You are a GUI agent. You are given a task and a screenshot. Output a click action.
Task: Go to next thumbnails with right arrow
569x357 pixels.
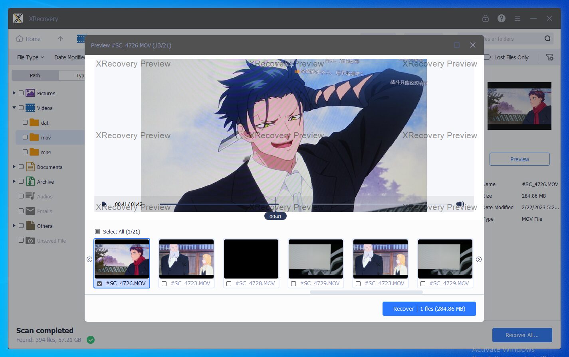pos(479,259)
